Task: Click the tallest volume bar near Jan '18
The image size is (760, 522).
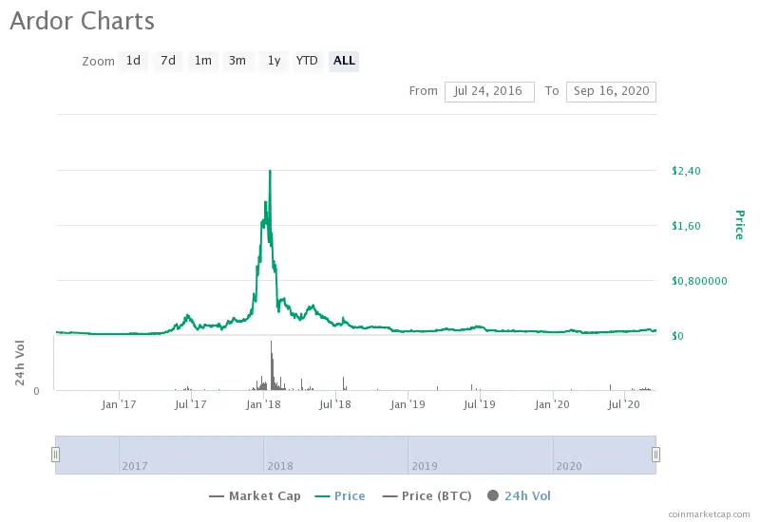Action: click(x=272, y=365)
